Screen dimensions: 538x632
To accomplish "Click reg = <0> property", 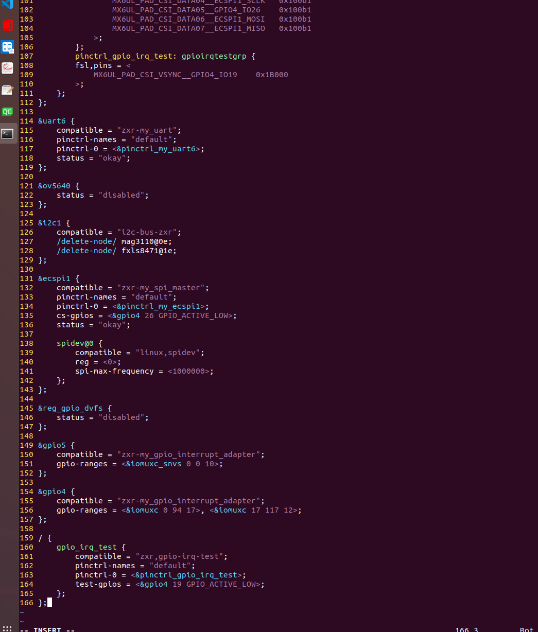I will [x=98, y=362].
